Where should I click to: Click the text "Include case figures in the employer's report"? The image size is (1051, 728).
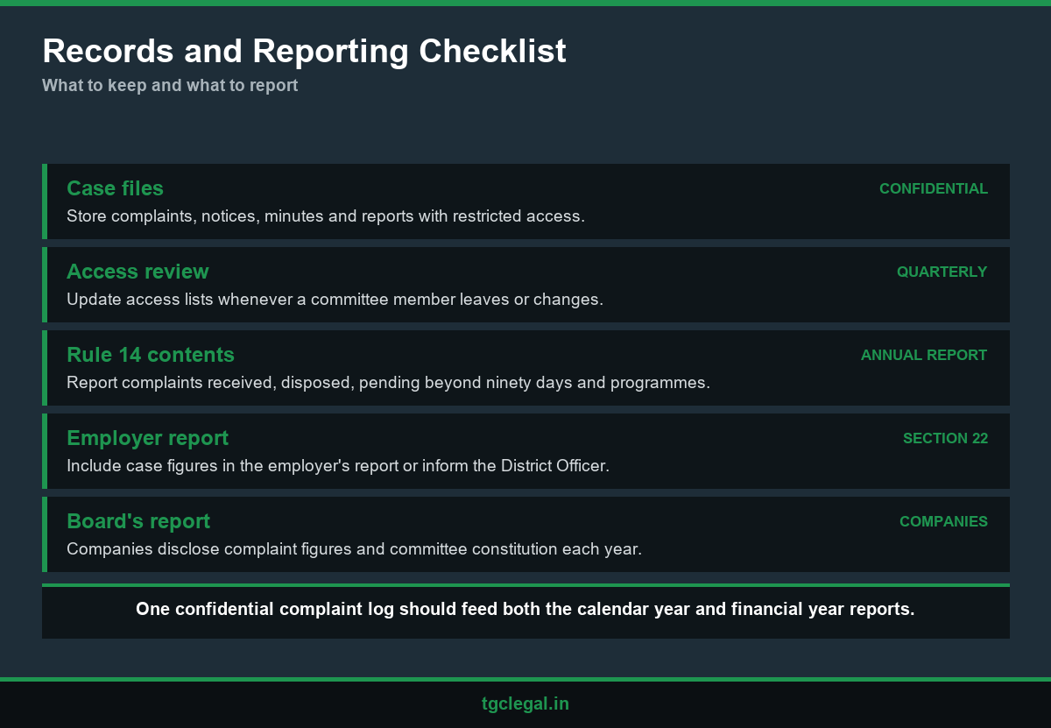[232, 466]
